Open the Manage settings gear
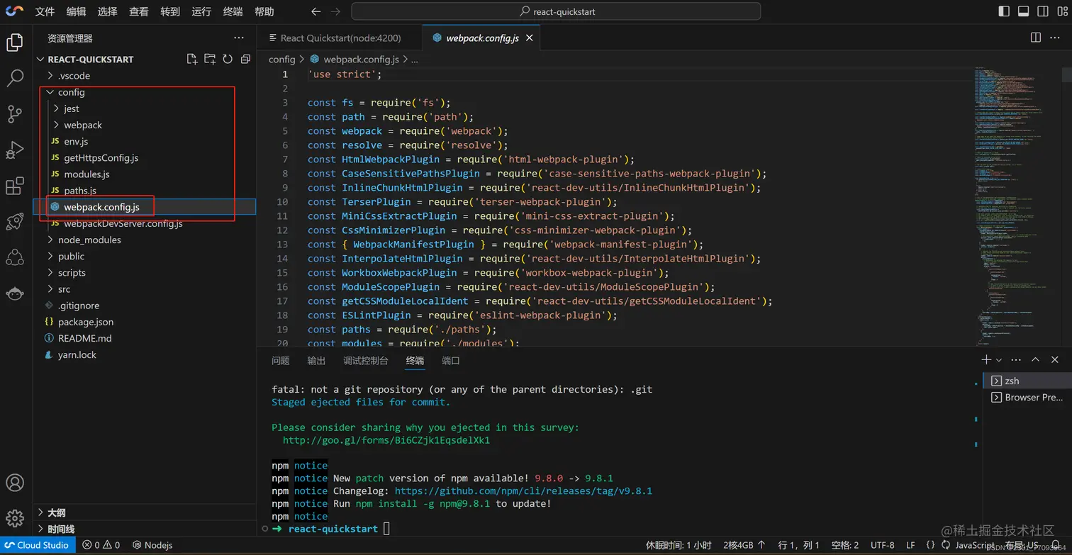This screenshot has height=555, width=1072. point(15,518)
